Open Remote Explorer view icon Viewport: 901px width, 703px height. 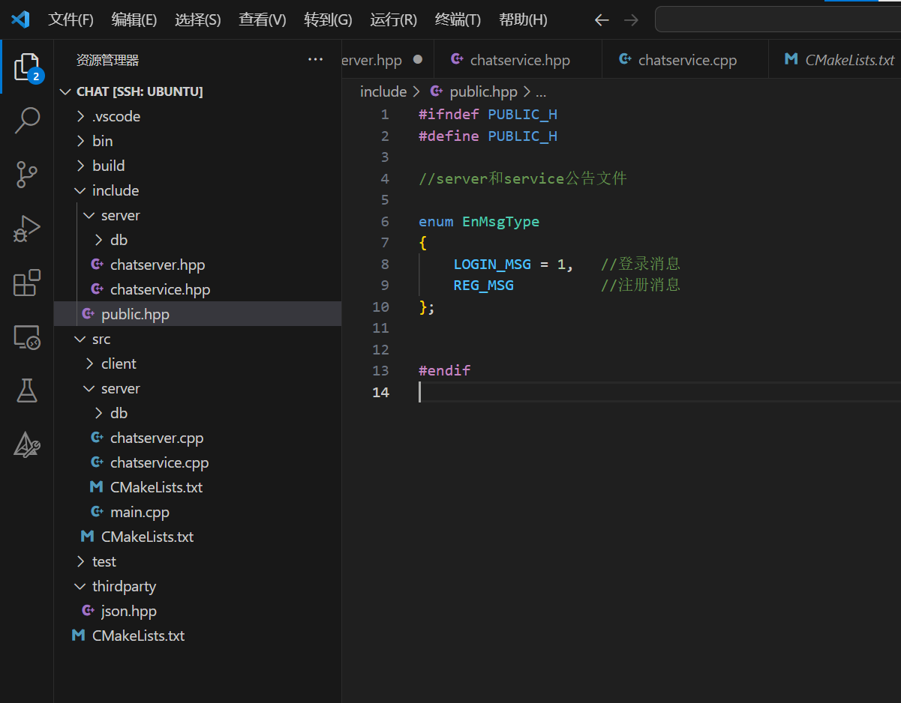pos(27,338)
